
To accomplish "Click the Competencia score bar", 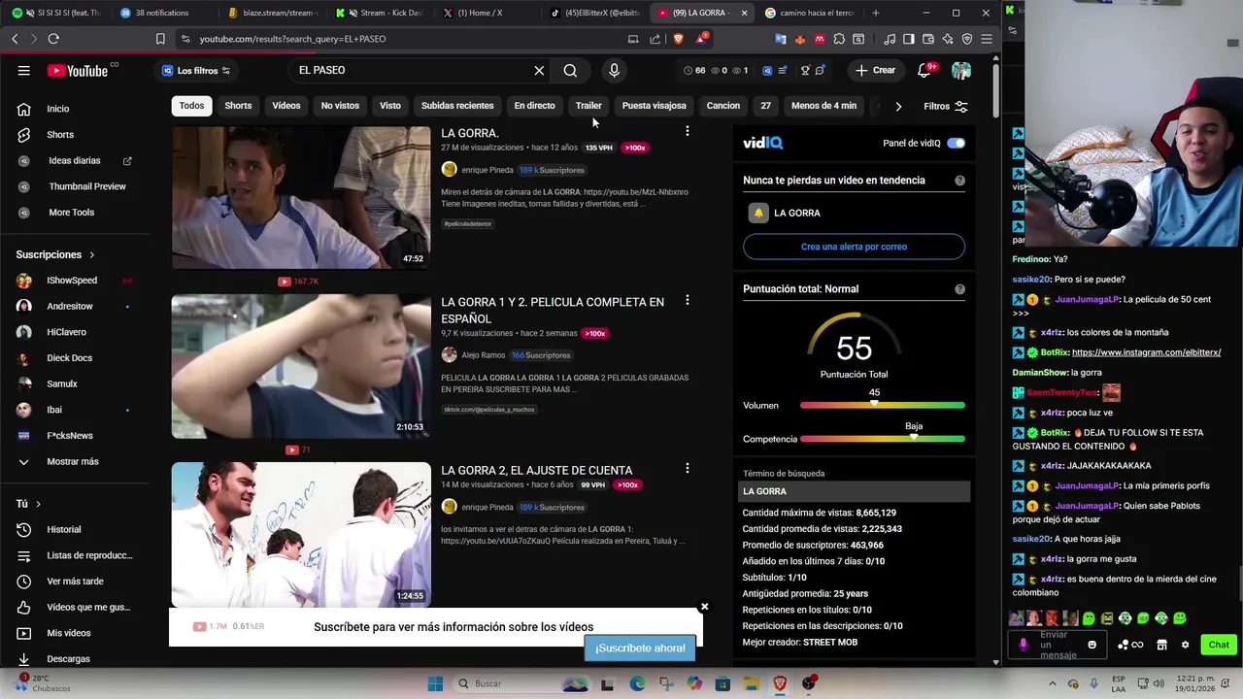I will [882, 439].
